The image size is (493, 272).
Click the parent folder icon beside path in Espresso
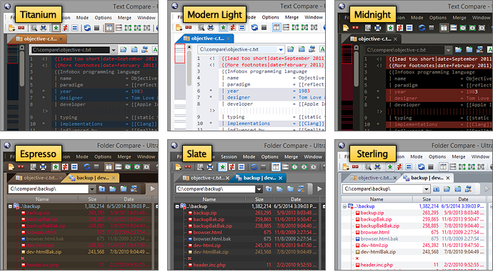[x=102, y=188]
